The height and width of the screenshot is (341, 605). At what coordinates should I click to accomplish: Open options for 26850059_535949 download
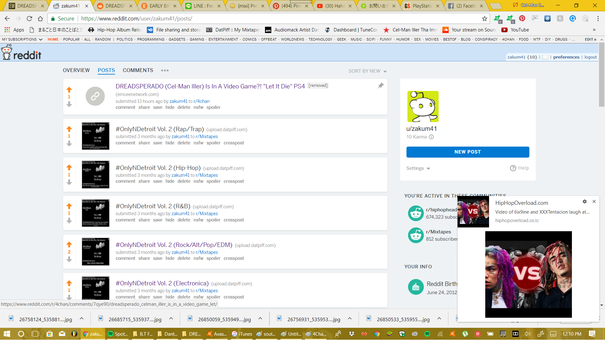[260, 318]
